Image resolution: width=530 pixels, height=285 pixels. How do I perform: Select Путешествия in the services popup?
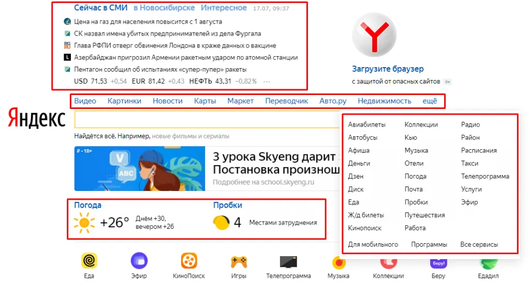point(424,215)
